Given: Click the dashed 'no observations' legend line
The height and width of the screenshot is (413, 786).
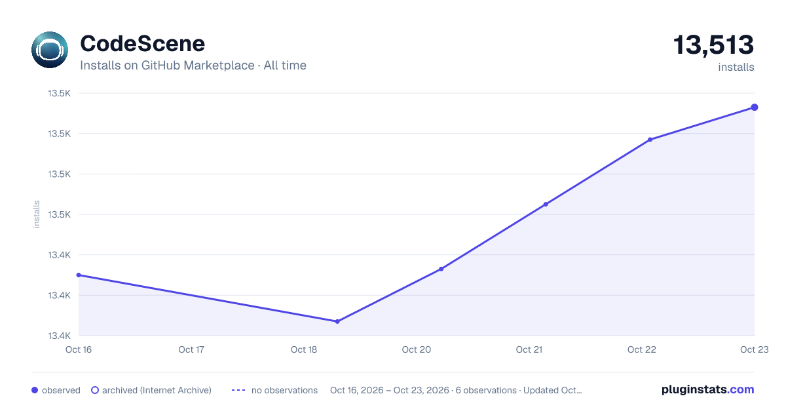Looking at the screenshot, I should [238, 390].
